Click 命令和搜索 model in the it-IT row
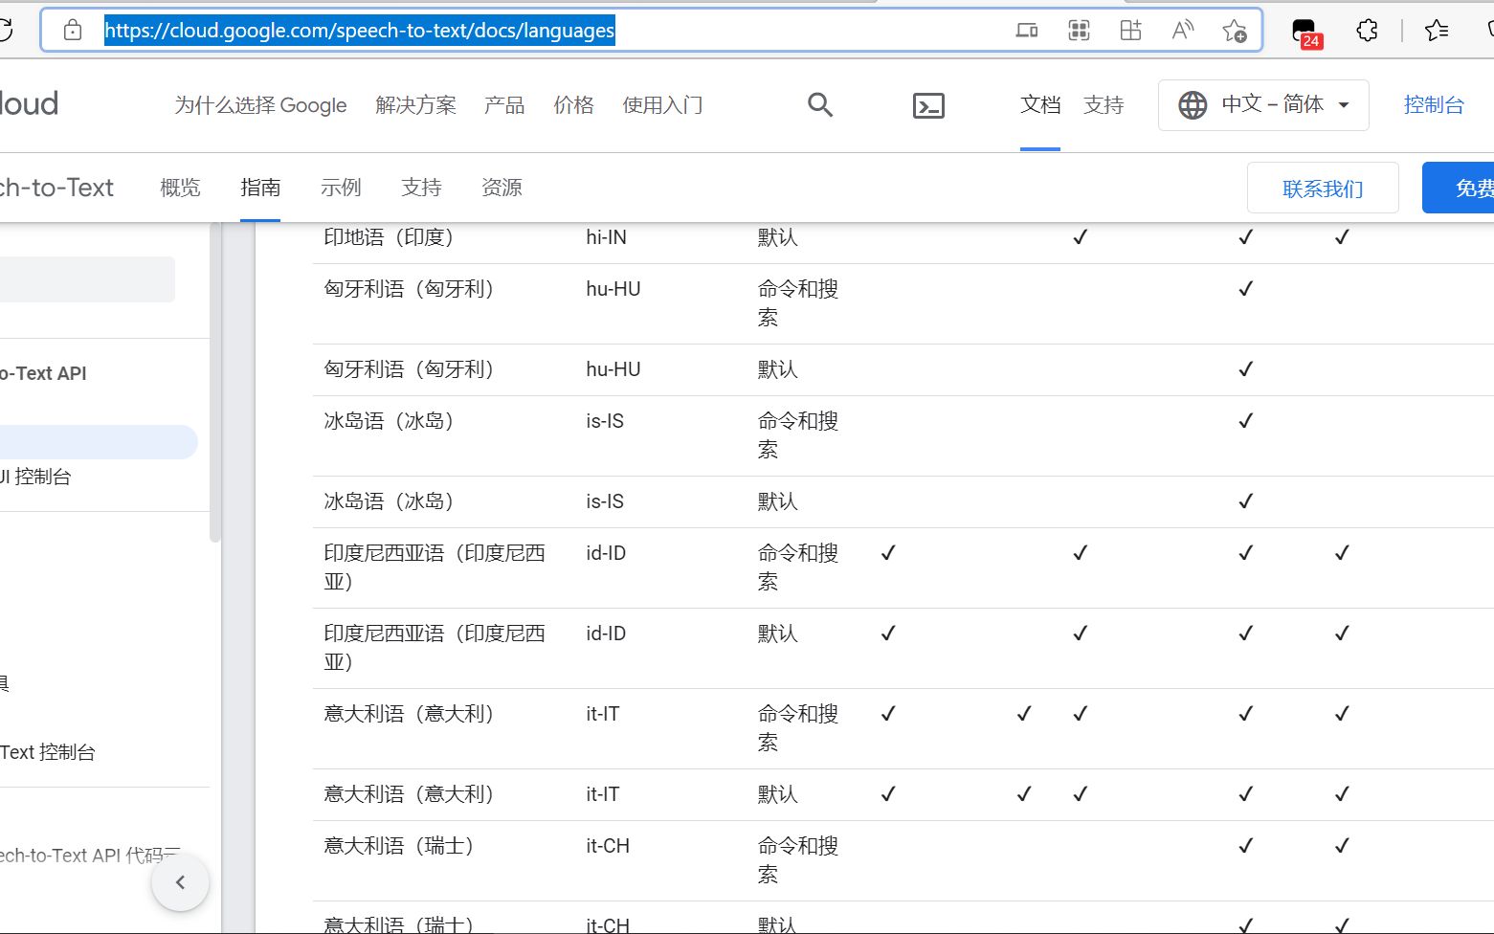Screen dimensions: 1494x934 (798, 728)
